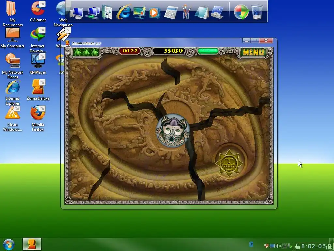The image size is (334, 251).
Task: Click the LVL 2-2 level indicator
Action: pyautogui.click(x=130, y=51)
